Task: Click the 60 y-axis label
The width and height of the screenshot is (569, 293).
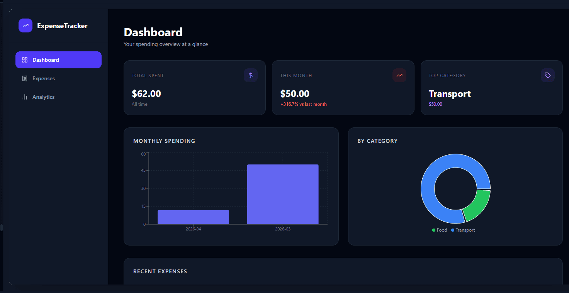Action: (x=143, y=154)
